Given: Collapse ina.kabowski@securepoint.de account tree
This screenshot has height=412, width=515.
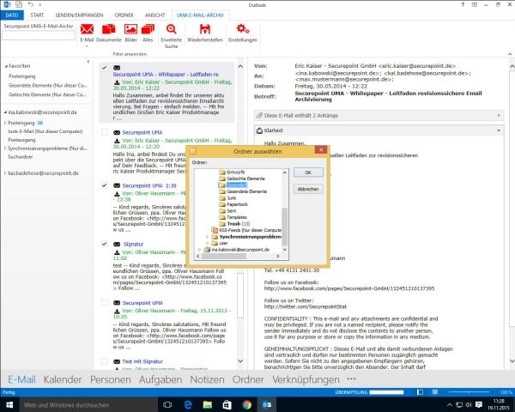Looking at the screenshot, I should (5, 112).
